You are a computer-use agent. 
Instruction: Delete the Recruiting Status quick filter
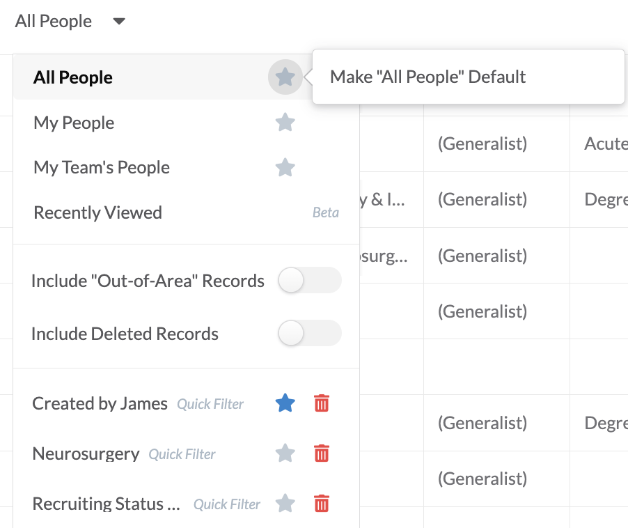pyautogui.click(x=322, y=504)
